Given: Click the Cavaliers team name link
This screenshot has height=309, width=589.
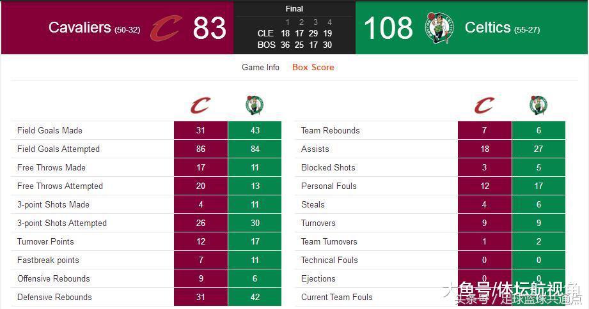Looking at the screenshot, I should point(80,27).
